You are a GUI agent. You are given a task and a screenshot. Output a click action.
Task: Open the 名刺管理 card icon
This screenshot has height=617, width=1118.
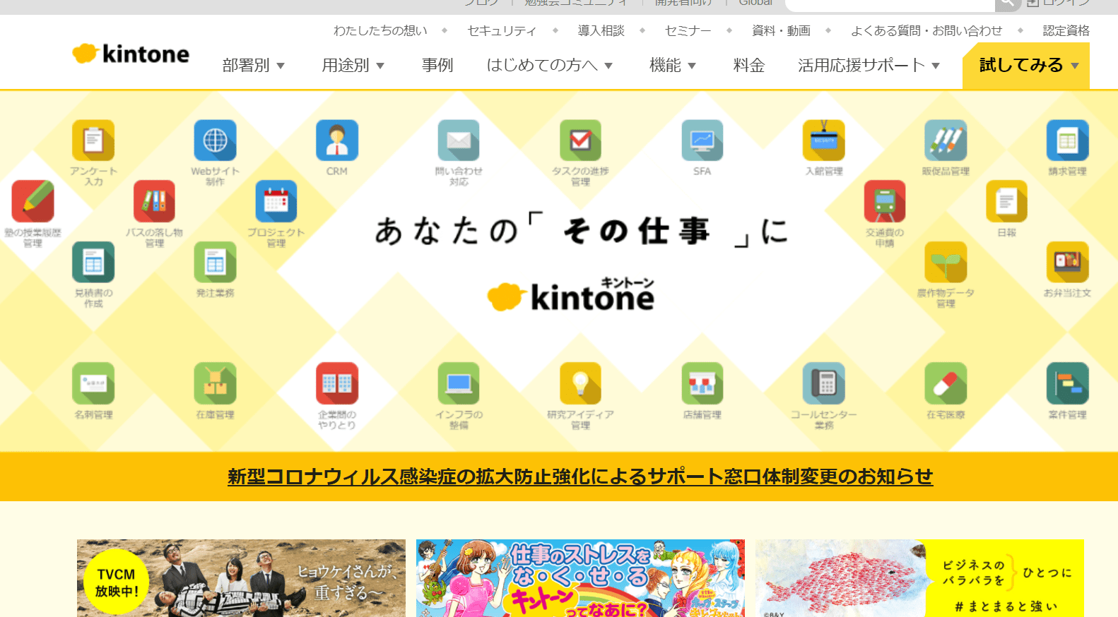pyautogui.click(x=93, y=383)
